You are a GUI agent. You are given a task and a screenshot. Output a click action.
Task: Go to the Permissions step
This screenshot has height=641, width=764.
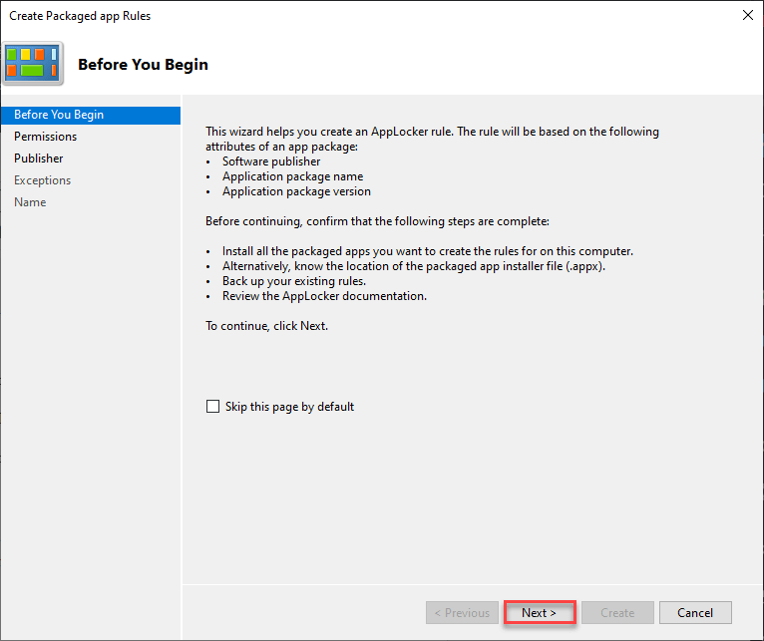click(45, 137)
